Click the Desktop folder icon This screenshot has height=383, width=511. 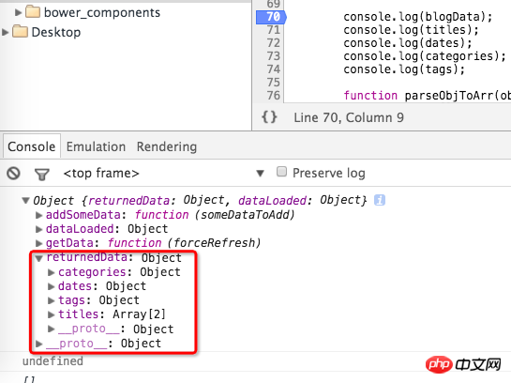[x=20, y=32]
